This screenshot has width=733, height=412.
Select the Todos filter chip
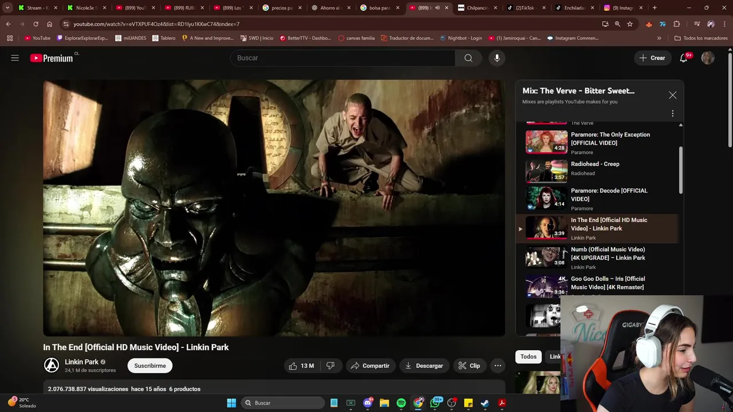[x=529, y=356]
